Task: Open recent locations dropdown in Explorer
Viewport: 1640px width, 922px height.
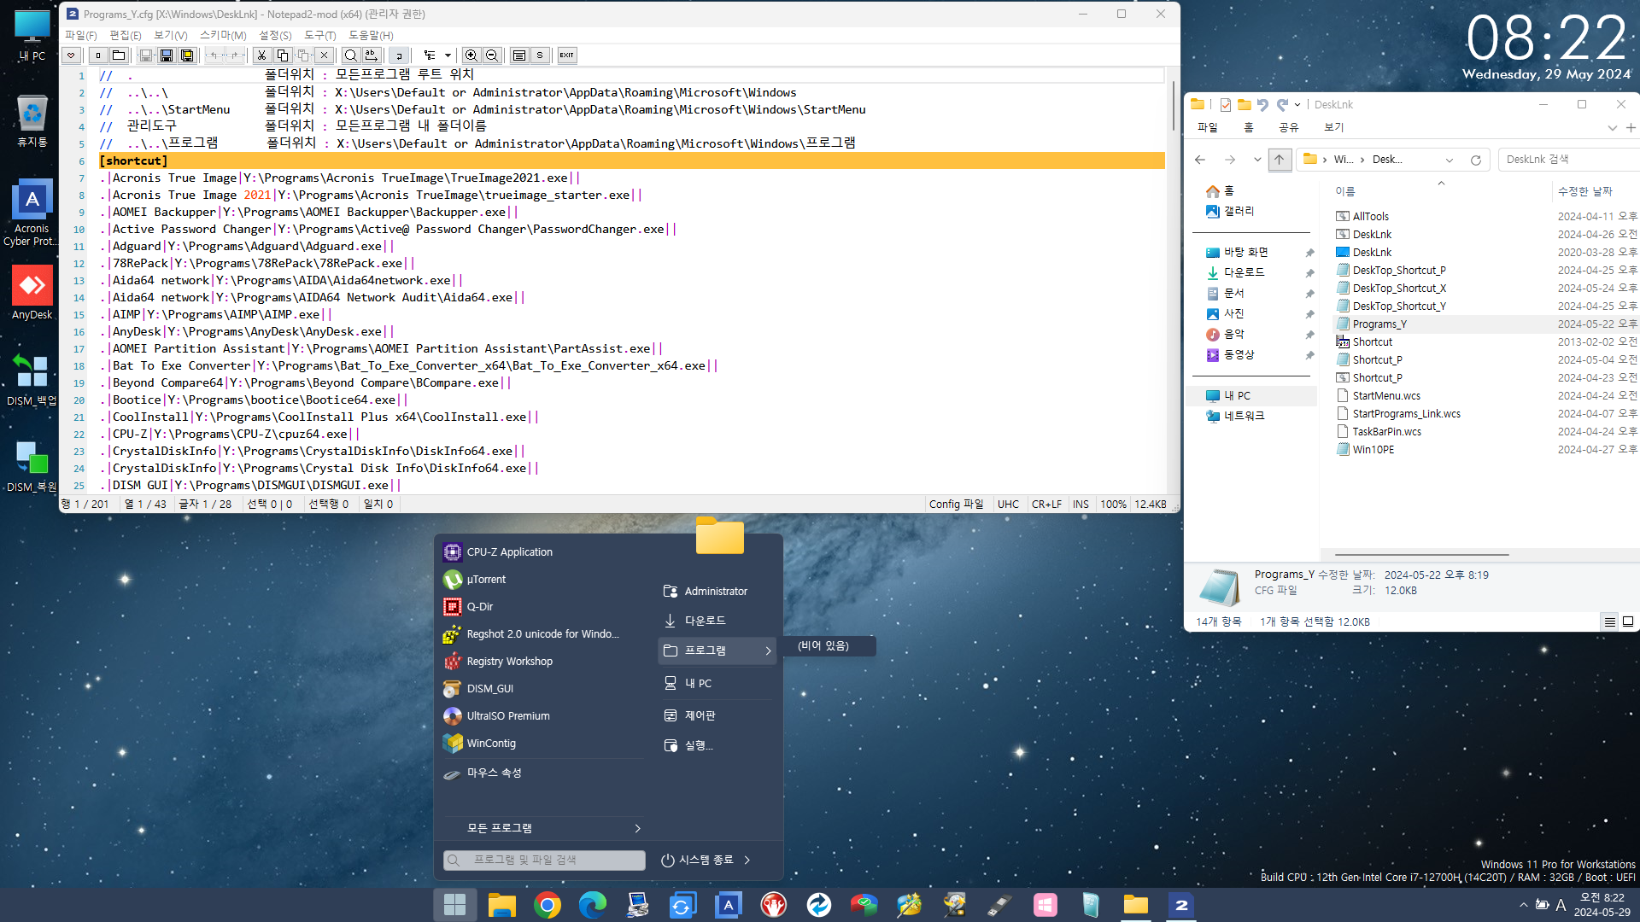Action: tap(1257, 160)
